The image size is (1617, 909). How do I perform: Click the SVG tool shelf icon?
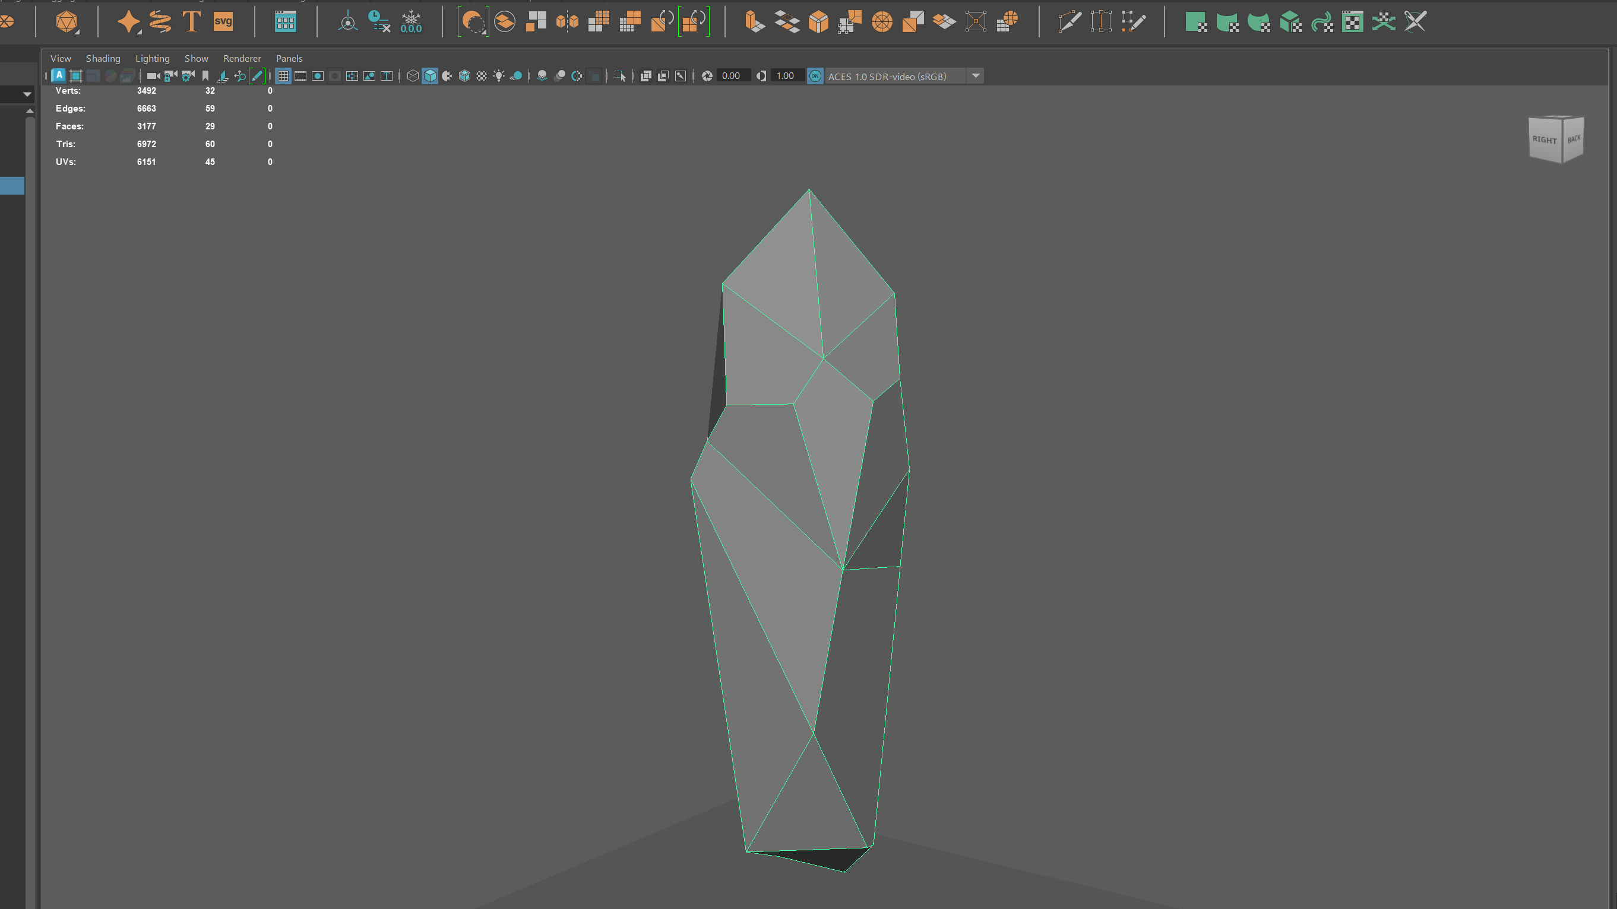pyautogui.click(x=223, y=22)
